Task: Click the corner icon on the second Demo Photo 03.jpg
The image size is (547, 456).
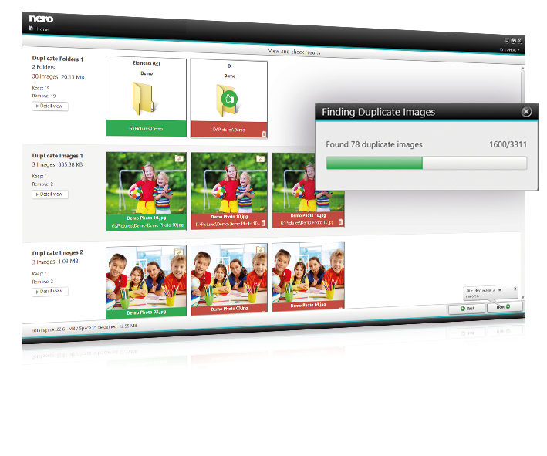Action: [260, 249]
